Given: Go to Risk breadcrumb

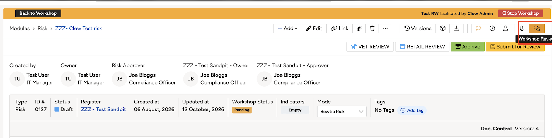Looking at the screenshot, I should (x=43, y=28).
